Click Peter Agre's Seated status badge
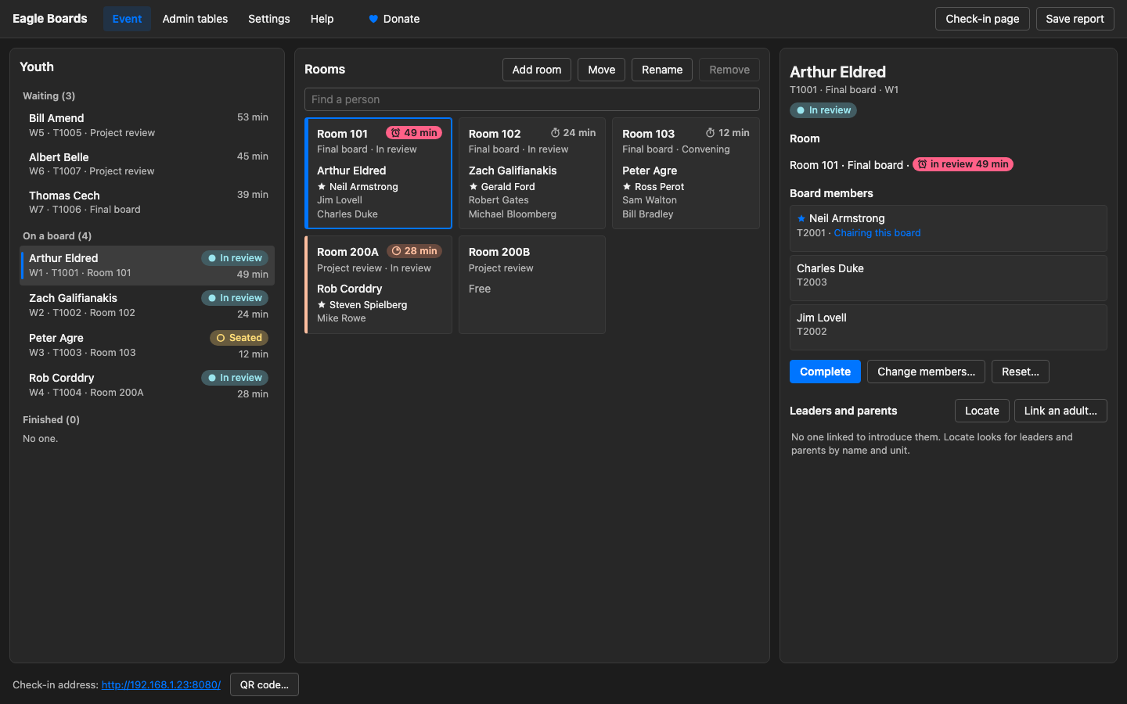Image resolution: width=1127 pixels, height=704 pixels. click(x=239, y=338)
